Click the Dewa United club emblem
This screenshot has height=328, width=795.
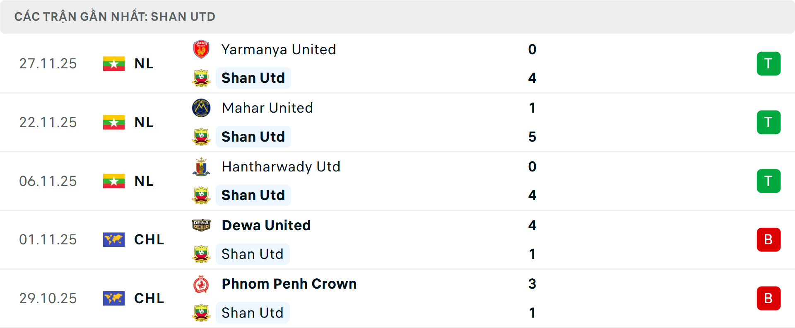click(x=202, y=225)
